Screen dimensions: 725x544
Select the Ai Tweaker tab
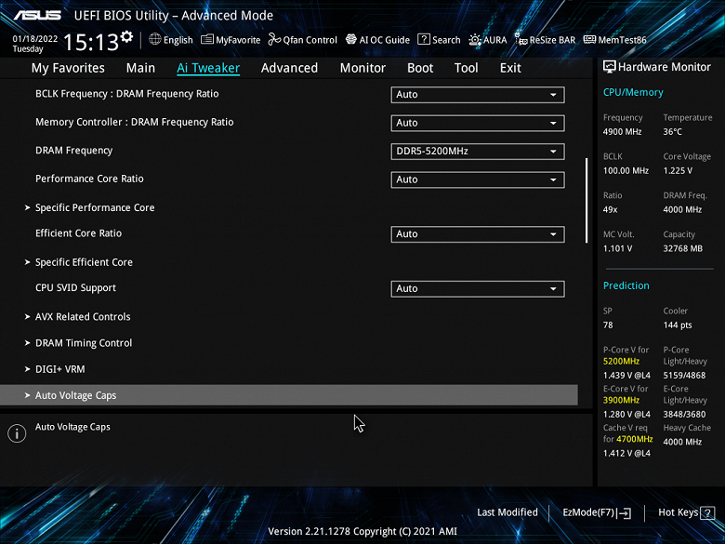coord(208,68)
